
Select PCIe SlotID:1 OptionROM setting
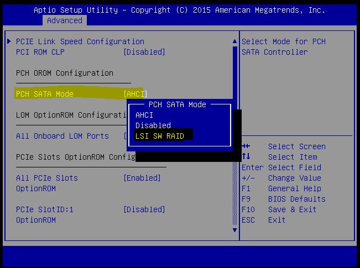tap(45, 214)
